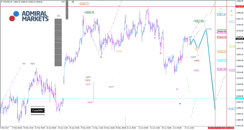
Task: Click the Costa3000 label box
Action: pyautogui.click(x=38, y=110)
